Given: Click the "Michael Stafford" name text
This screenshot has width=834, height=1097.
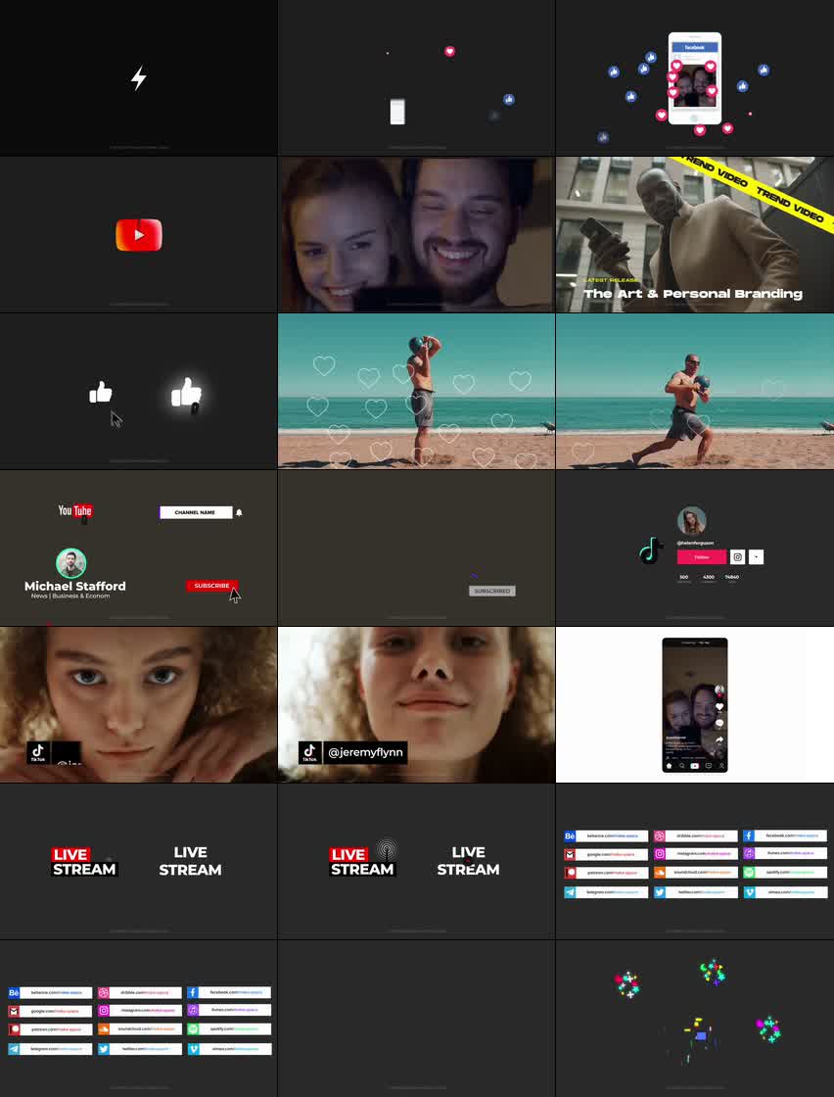Looking at the screenshot, I should click(x=74, y=587).
